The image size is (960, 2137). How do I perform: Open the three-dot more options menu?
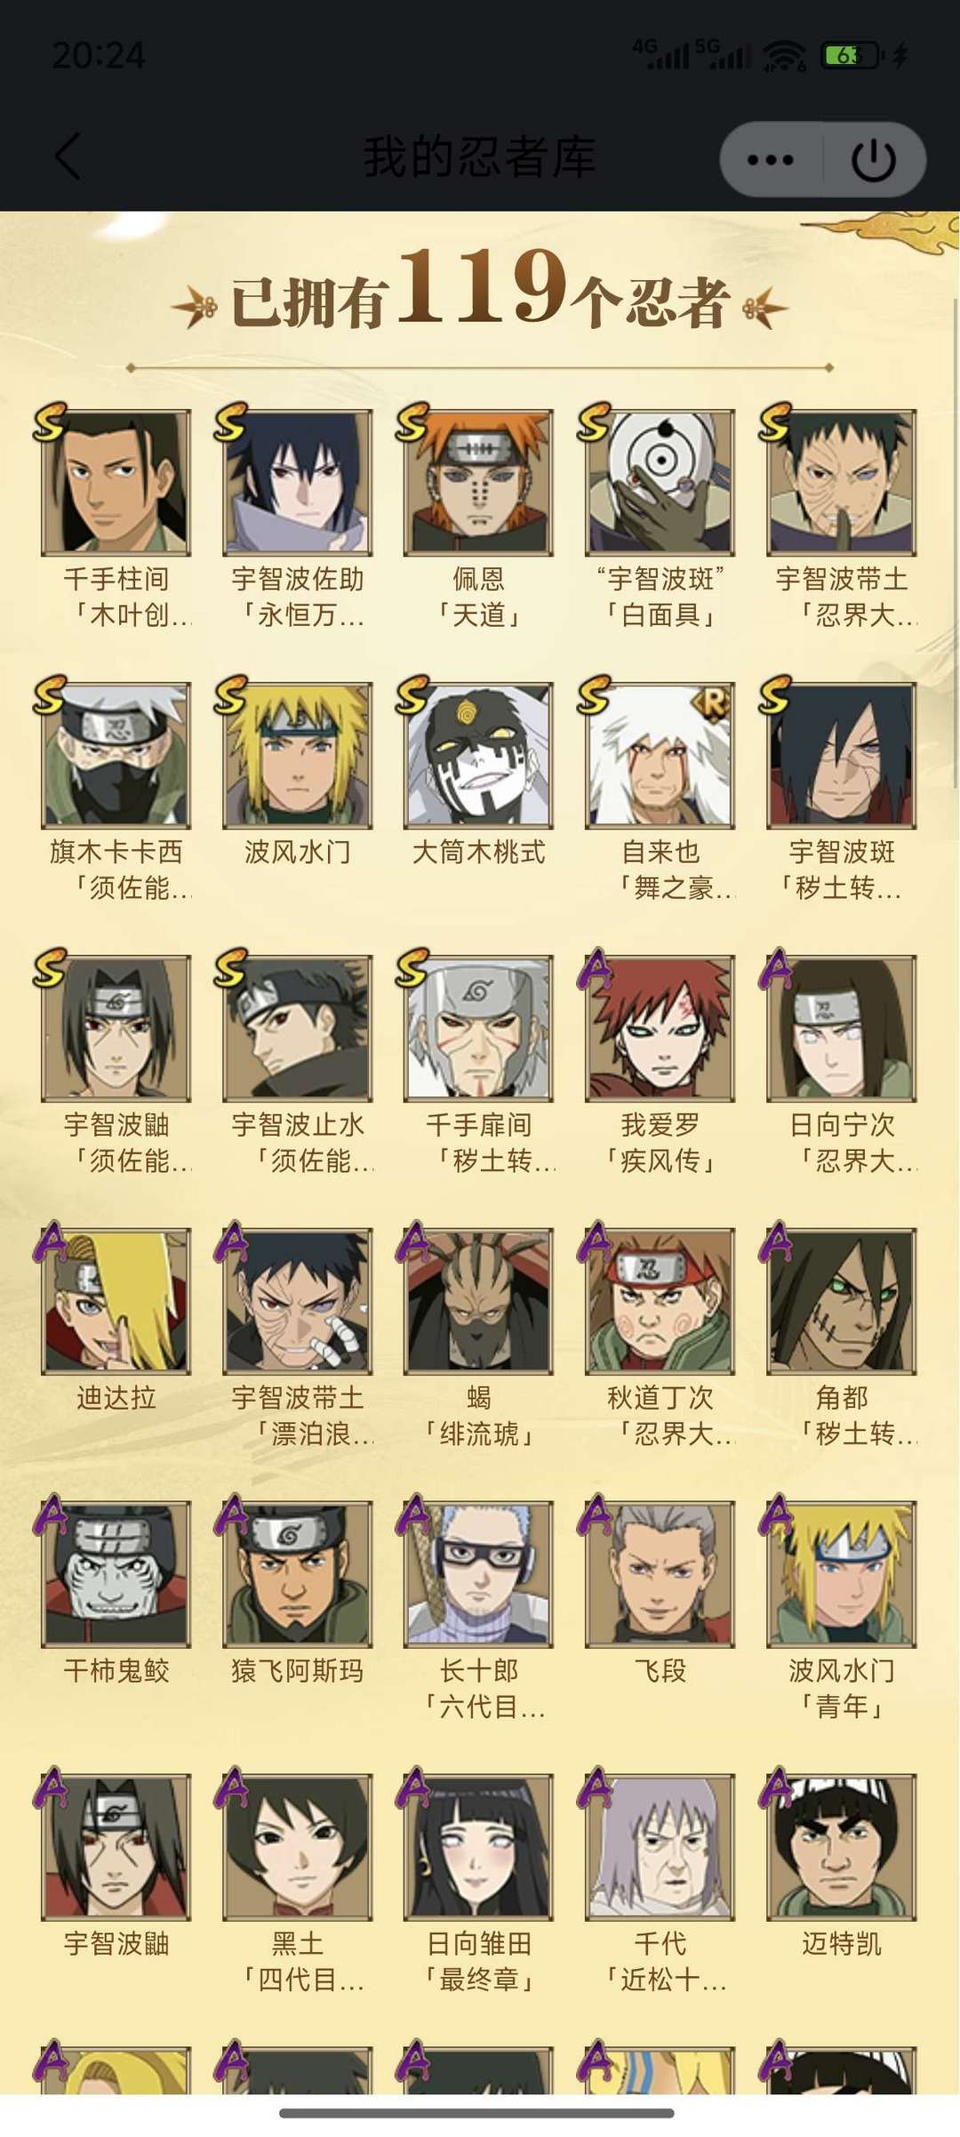coord(770,160)
